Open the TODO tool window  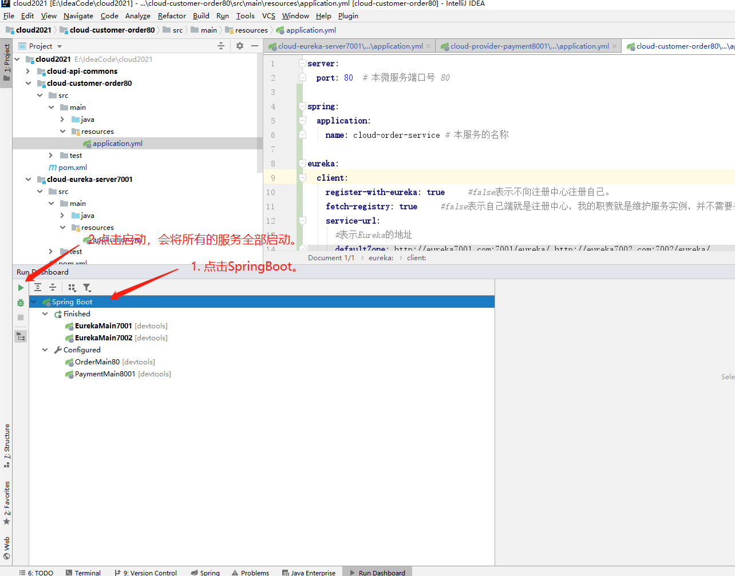point(36,572)
